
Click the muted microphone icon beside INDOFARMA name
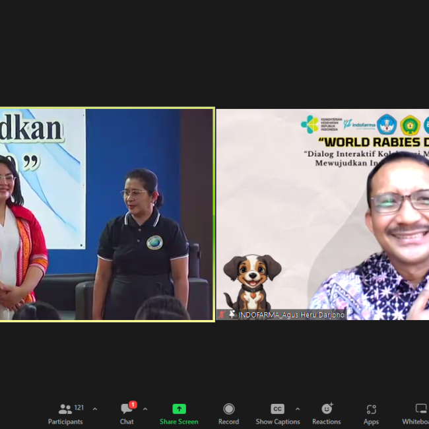click(222, 315)
